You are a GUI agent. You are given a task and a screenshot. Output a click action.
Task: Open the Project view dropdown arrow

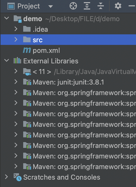tap(51, 6)
